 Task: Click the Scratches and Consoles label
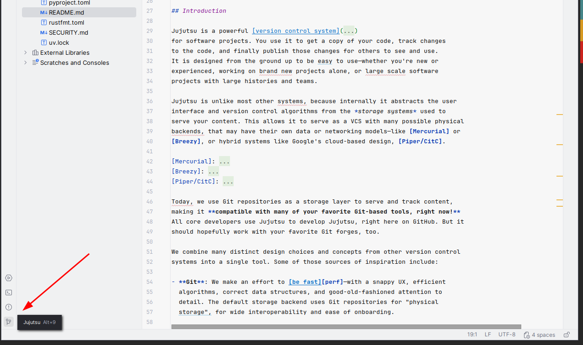(75, 63)
